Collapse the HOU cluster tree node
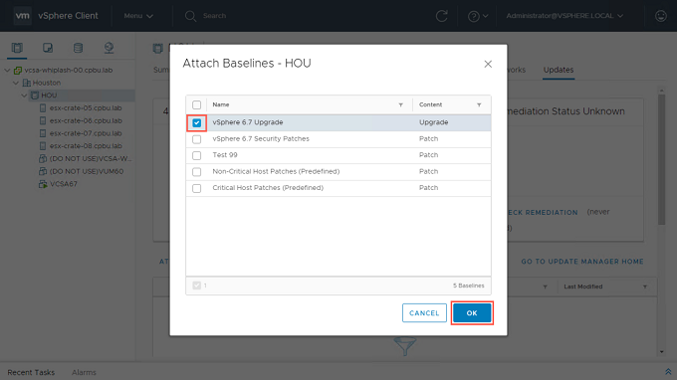Image resolution: width=677 pixels, height=380 pixels. tap(24, 95)
